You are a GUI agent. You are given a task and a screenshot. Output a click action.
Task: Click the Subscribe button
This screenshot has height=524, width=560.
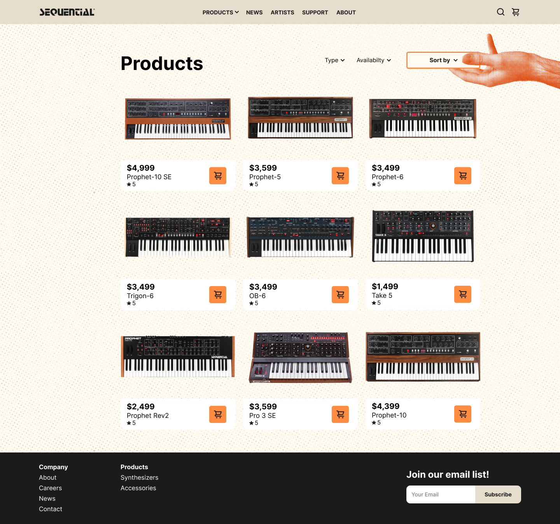coord(498,494)
